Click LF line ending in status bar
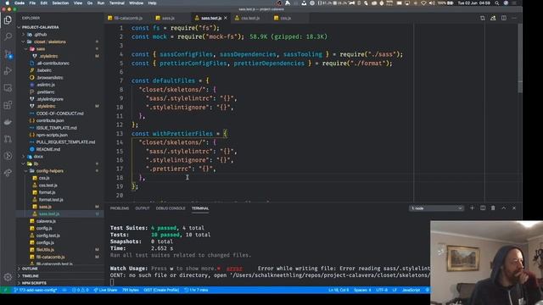 [395, 290]
